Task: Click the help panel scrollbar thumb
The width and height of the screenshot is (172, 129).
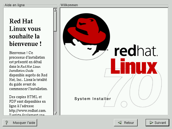Action: (55, 21)
